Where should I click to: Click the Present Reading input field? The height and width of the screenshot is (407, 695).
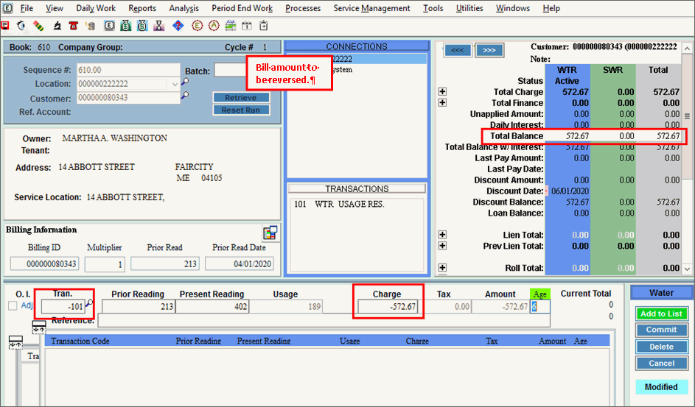(x=211, y=307)
